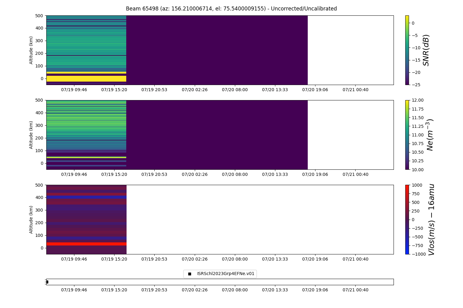Click the 11.00 tick on the Ne colorbar

click(417, 135)
